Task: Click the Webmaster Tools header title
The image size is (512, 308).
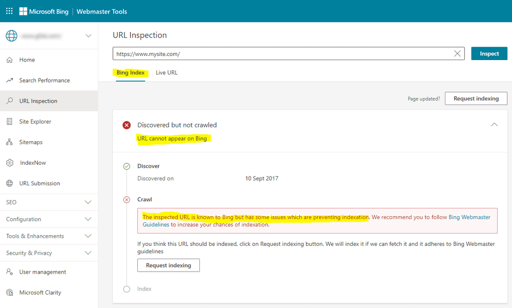Action: point(102,11)
